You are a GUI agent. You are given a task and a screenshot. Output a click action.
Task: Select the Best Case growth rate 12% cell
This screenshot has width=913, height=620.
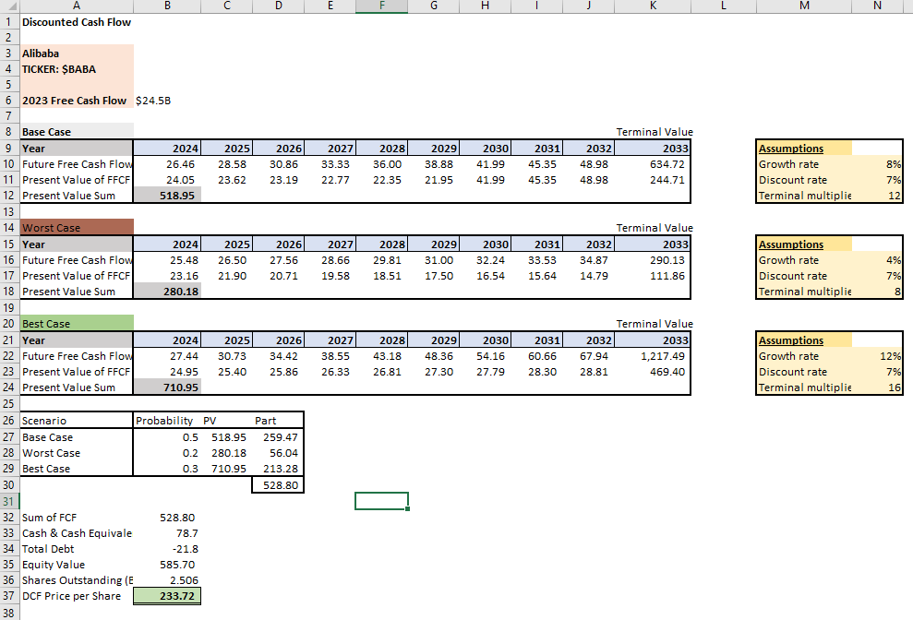click(x=878, y=356)
